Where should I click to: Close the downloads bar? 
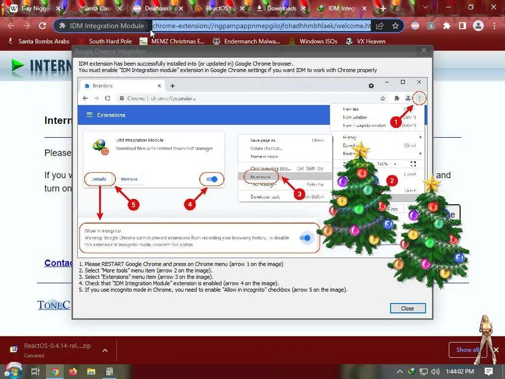click(496, 350)
